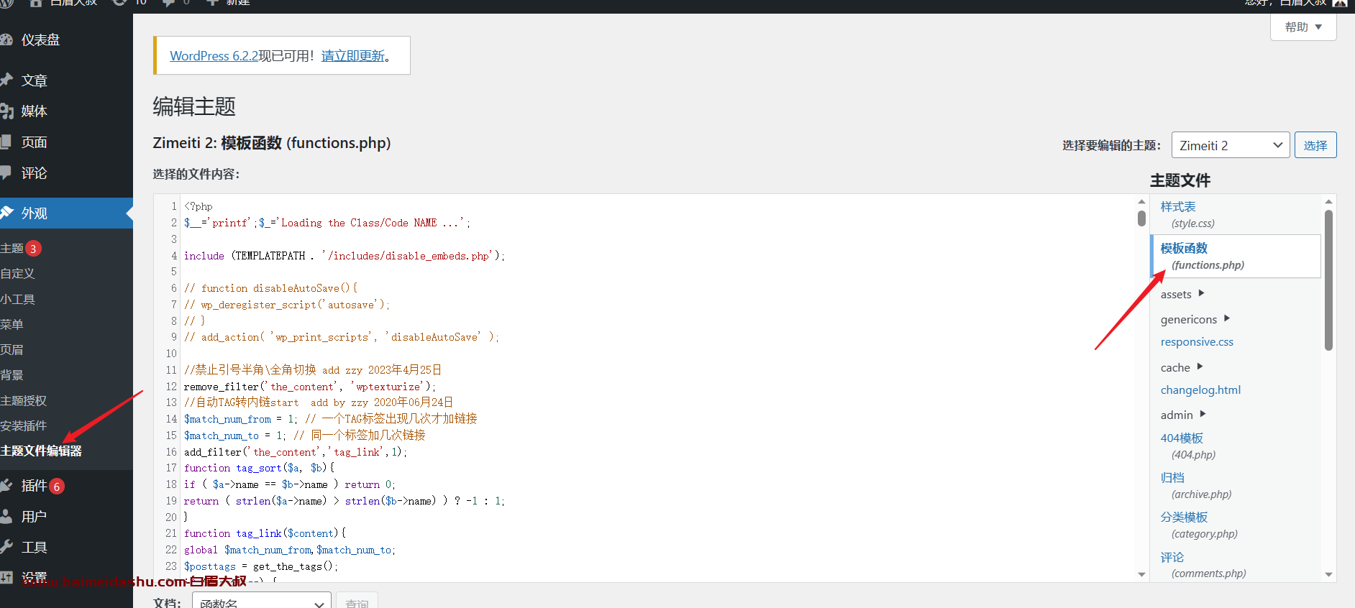
Task: Open 主题文件编辑器 submenu item
Action: [41, 451]
